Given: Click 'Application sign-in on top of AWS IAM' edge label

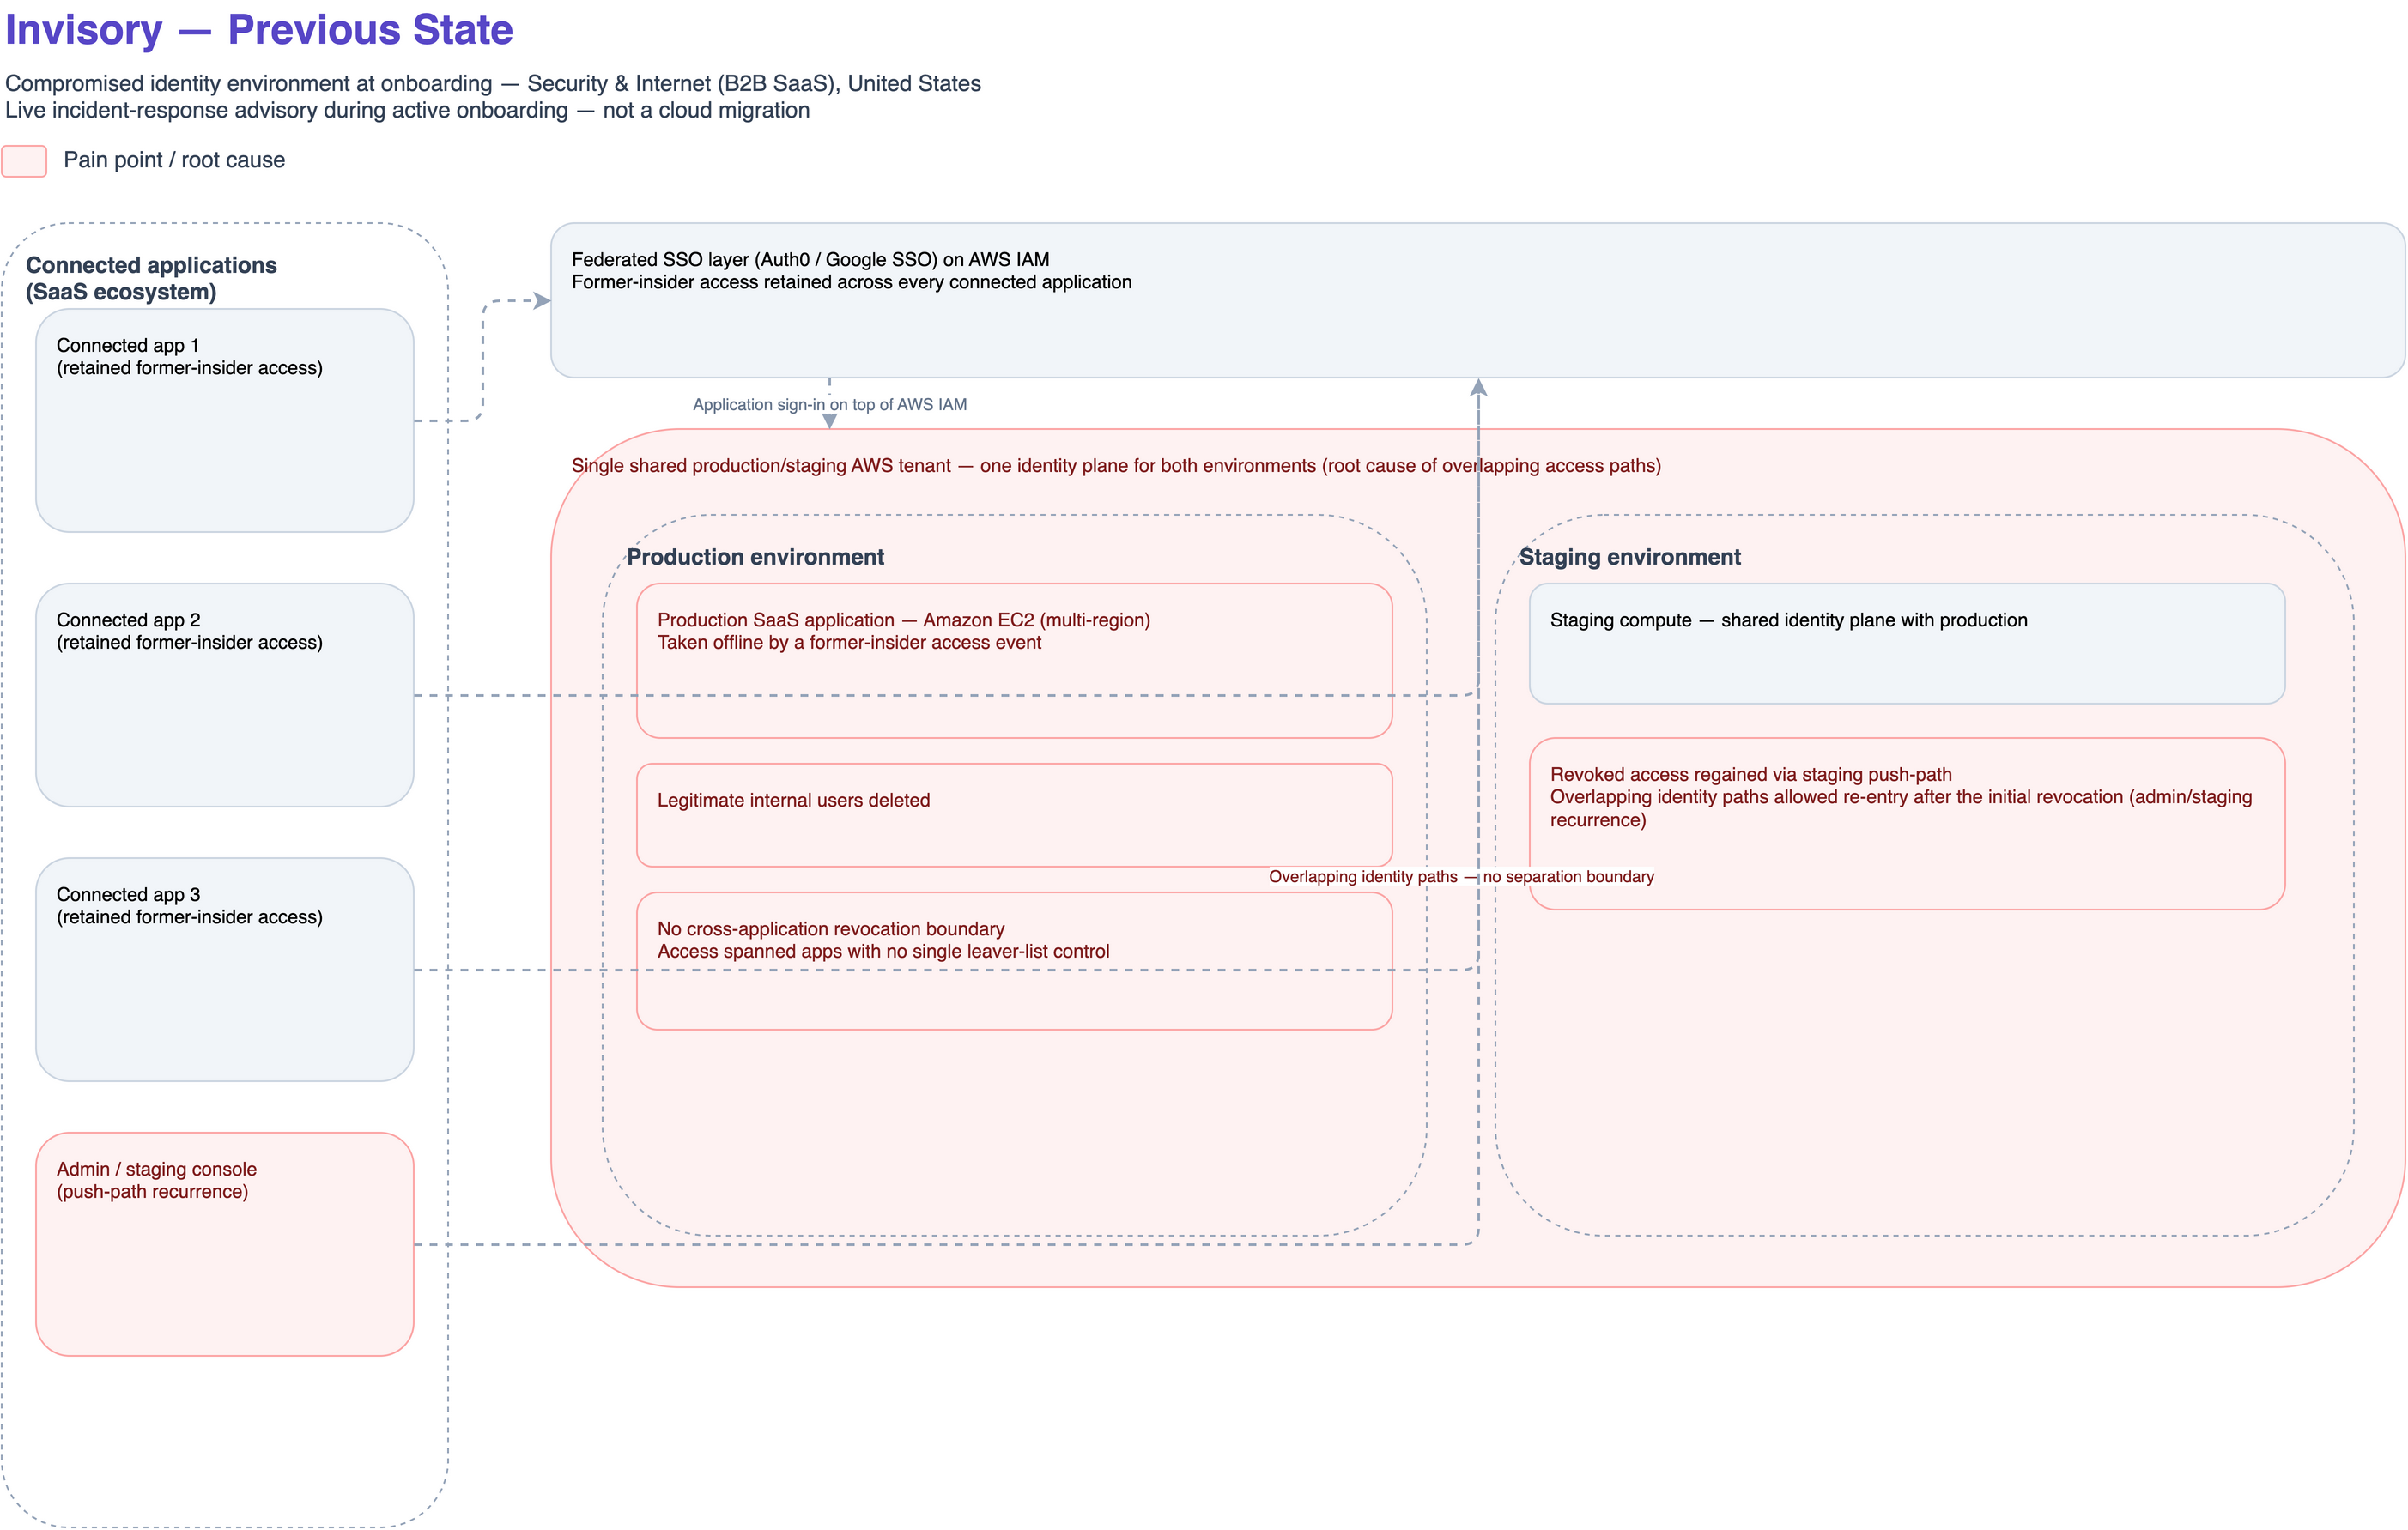Looking at the screenshot, I should (830, 405).
